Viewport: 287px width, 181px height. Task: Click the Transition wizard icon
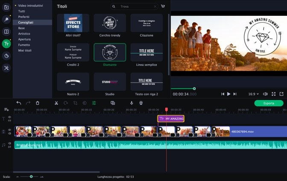(x=113, y=103)
